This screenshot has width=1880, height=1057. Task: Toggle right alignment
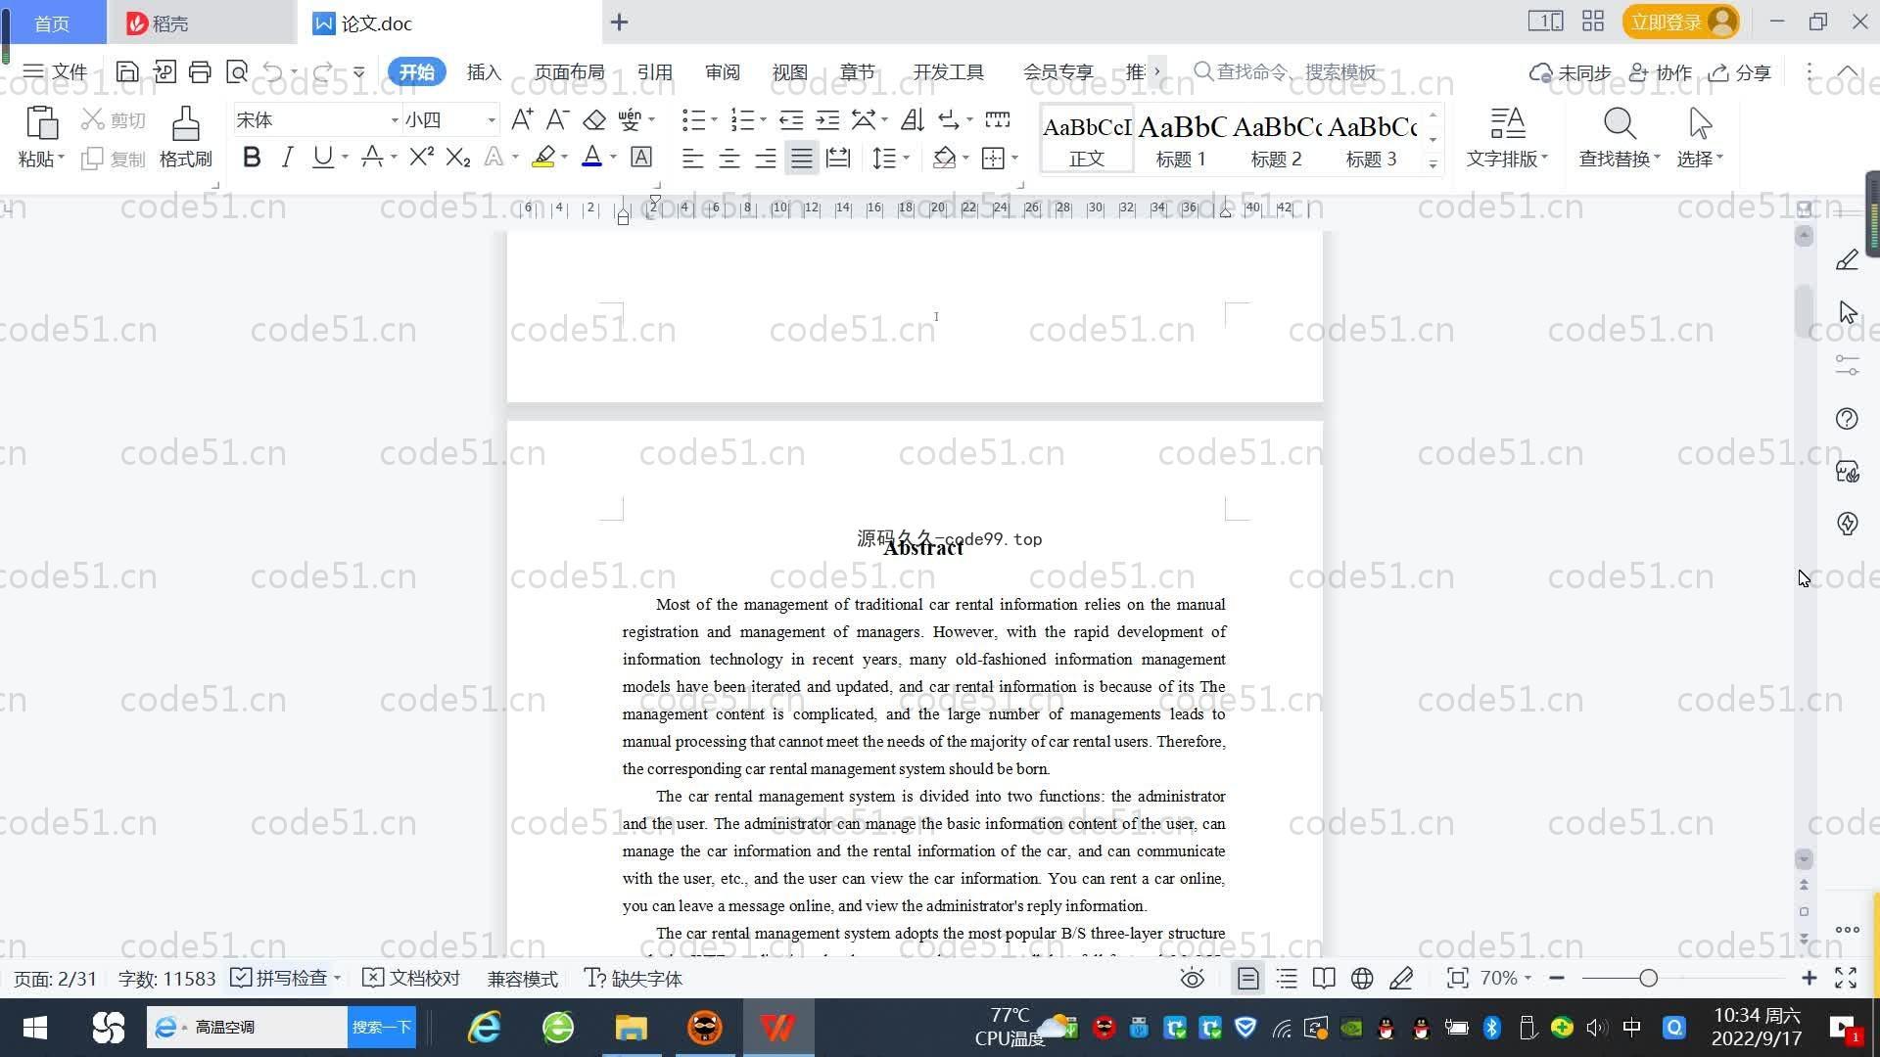(766, 158)
